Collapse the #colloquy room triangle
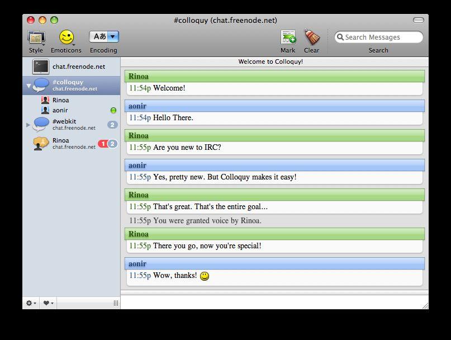The image size is (451, 340). pos(29,86)
